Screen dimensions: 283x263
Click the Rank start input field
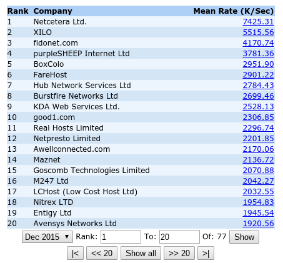(x=121, y=237)
